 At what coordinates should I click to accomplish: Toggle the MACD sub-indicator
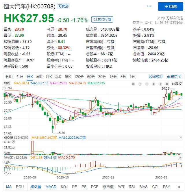(51, 187)
